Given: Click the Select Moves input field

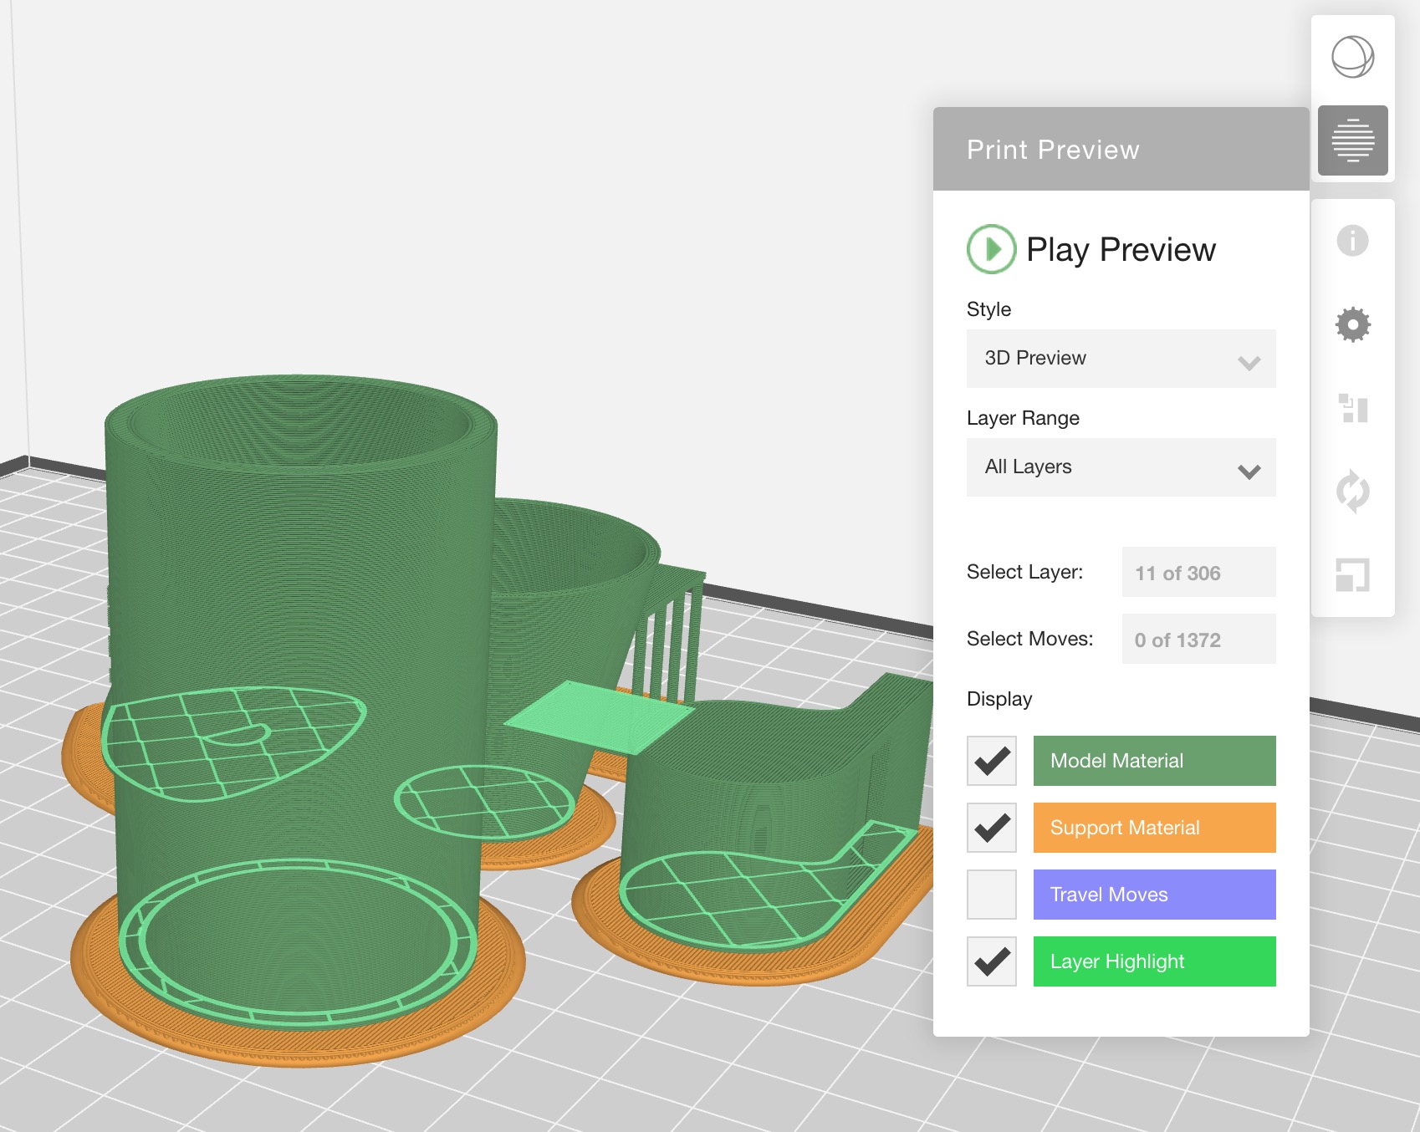Looking at the screenshot, I should tap(1198, 640).
